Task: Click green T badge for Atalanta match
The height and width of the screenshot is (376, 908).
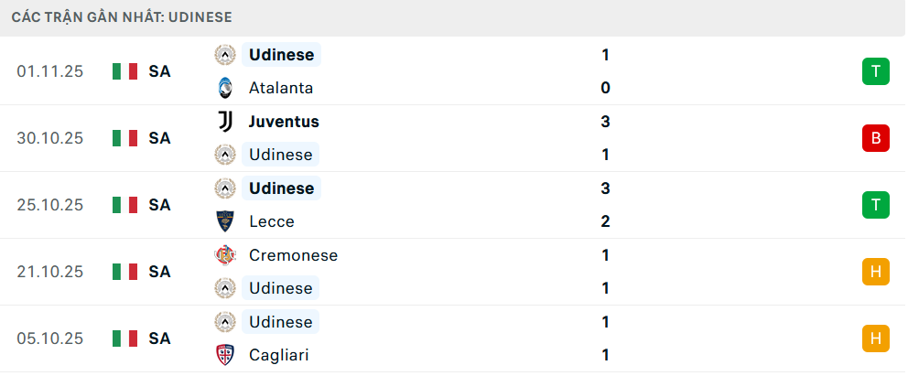Action: pyautogui.click(x=875, y=71)
